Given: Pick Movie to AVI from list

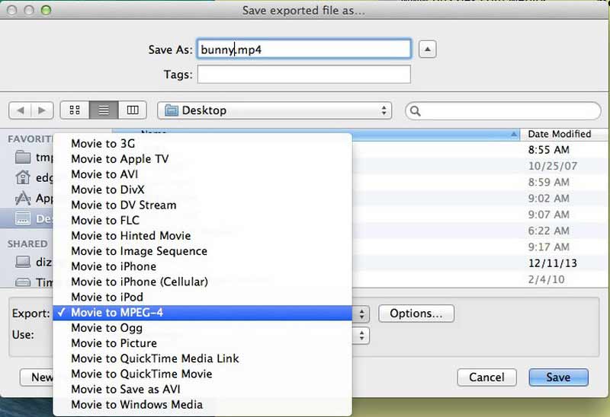Looking at the screenshot, I should tap(104, 174).
